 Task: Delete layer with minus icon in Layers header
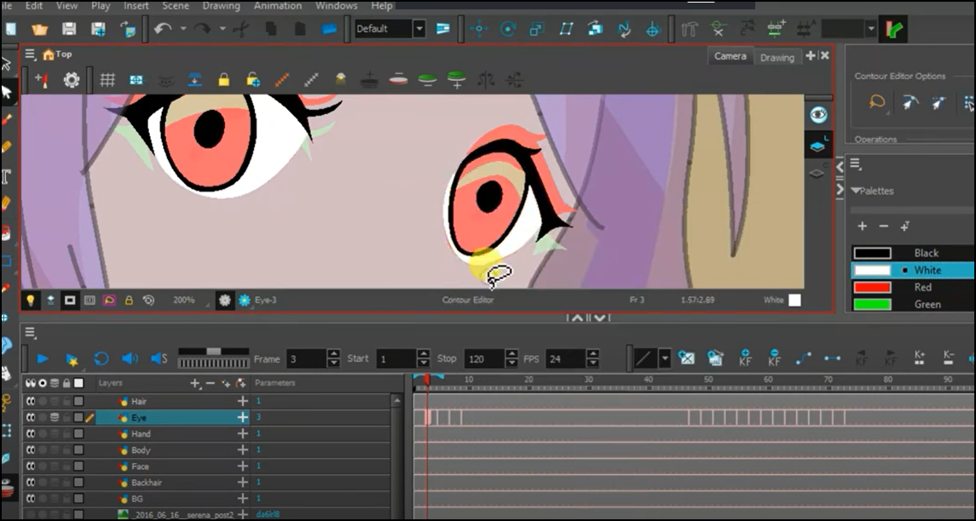[211, 384]
